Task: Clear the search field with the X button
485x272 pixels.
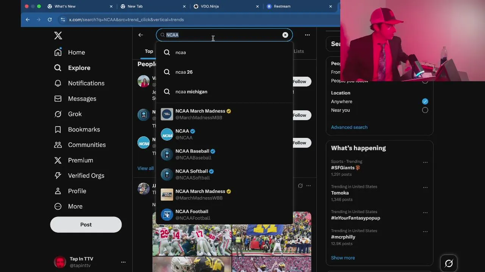Action: click(285, 35)
